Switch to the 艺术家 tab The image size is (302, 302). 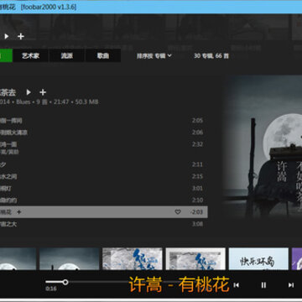click(31, 55)
